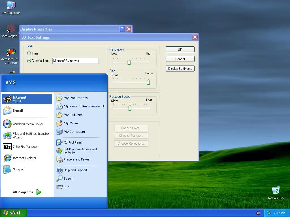This screenshot has width=290, height=217.
Task: Open Set Program Access and Defaults
Action: point(80,151)
